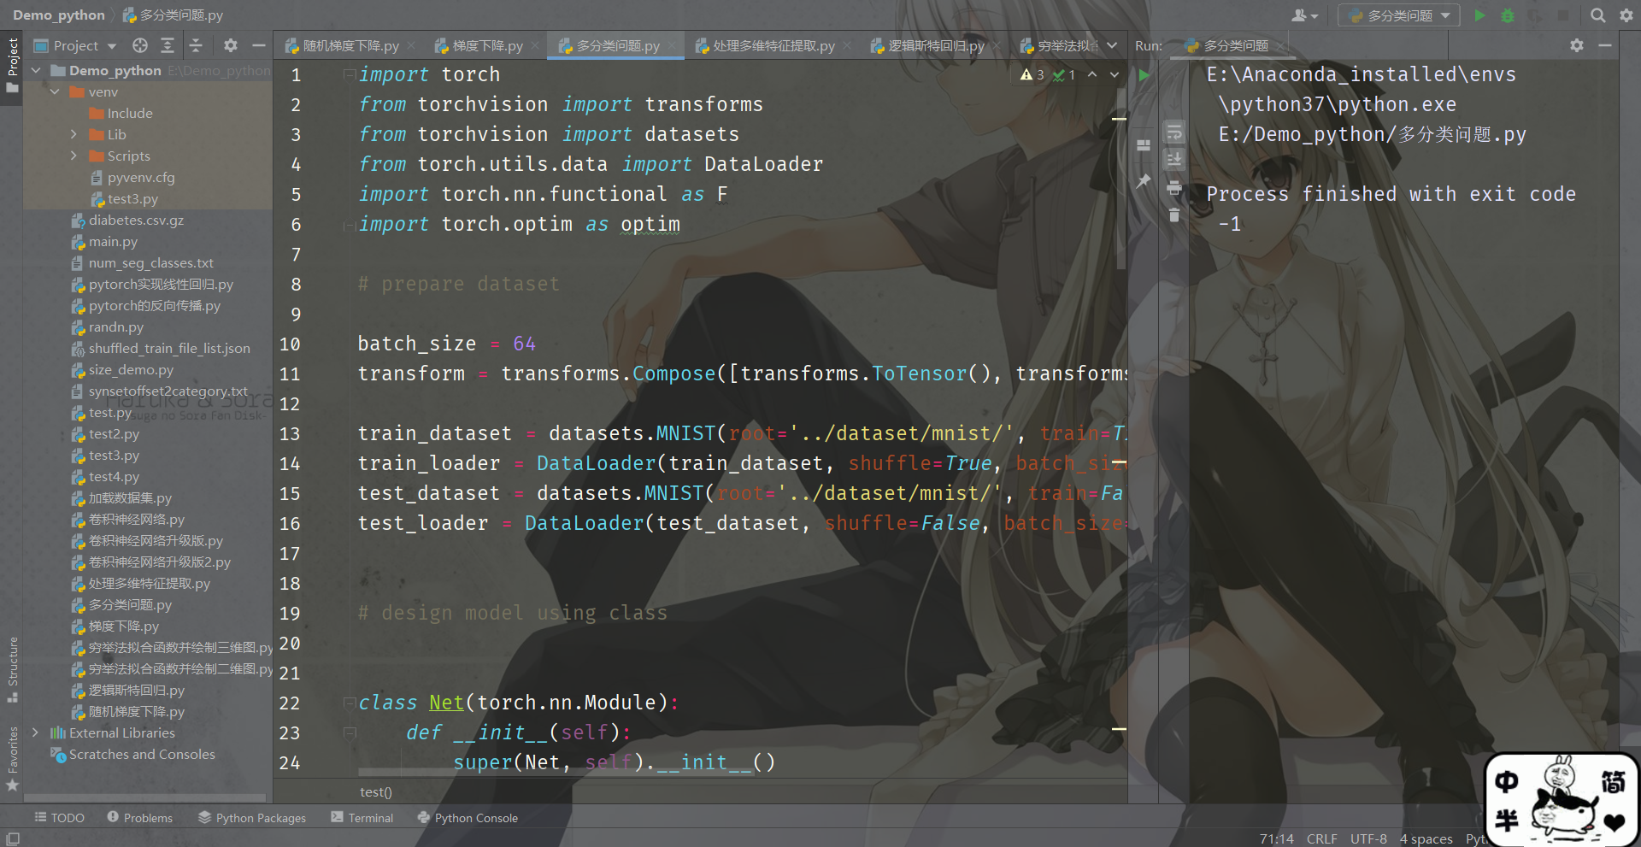Rerun program in Run panel
Screen dimensions: 1641x847
[1144, 75]
